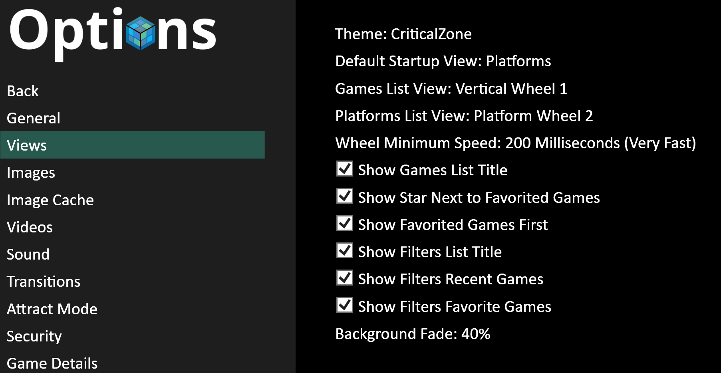The image size is (721, 373).
Task: Toggle Show Filters List Title checkbox
Action: pyautogui.click(x=345, y=250)
